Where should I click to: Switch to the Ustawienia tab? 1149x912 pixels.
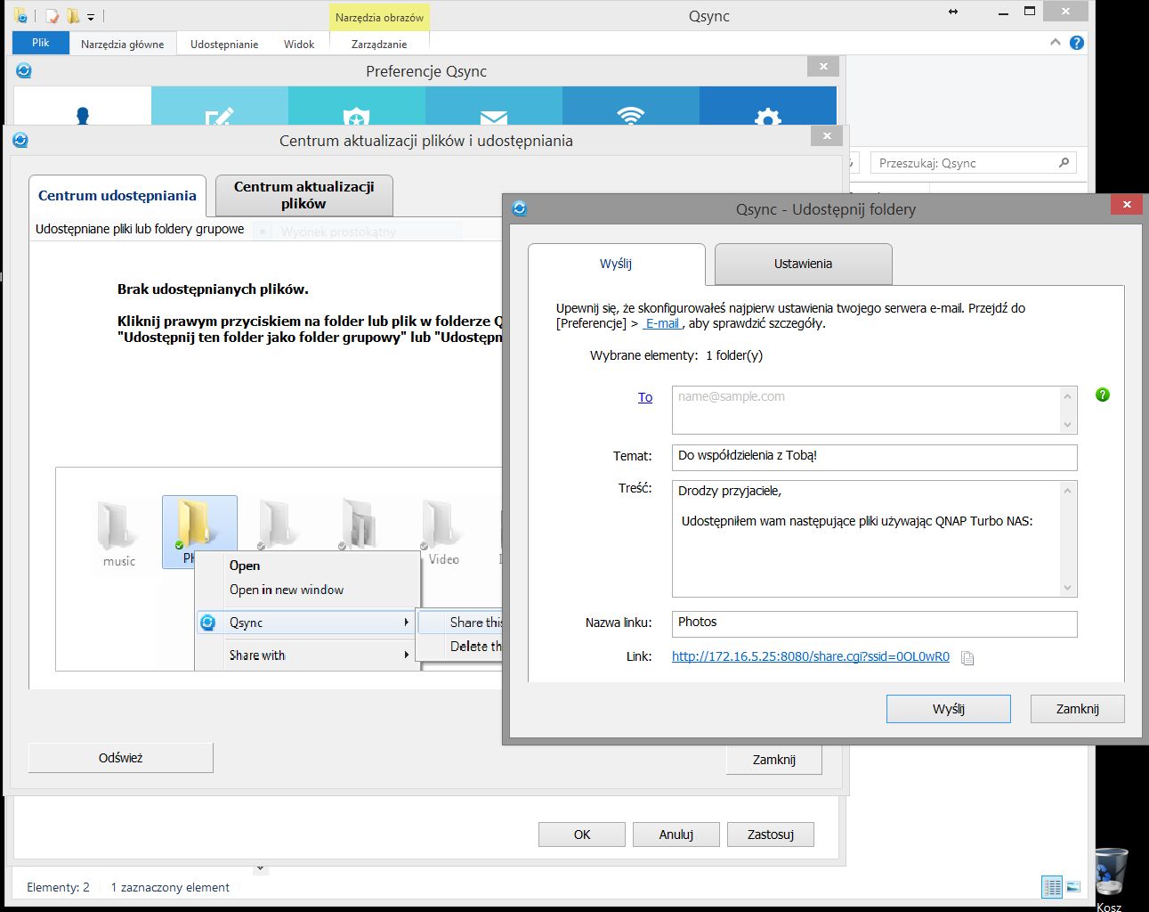803,264
